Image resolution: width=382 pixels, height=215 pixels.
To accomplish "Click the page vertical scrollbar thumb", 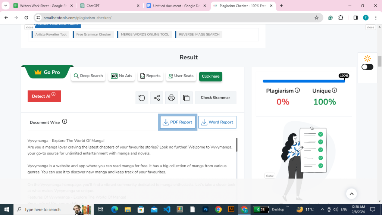I will pos(379,61).
